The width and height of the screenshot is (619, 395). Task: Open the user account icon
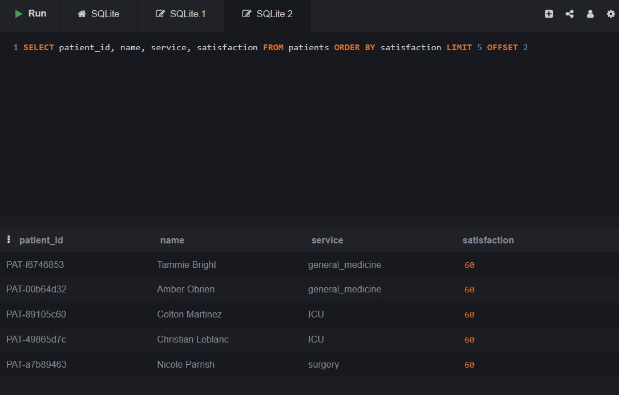[x=590, y=14]
